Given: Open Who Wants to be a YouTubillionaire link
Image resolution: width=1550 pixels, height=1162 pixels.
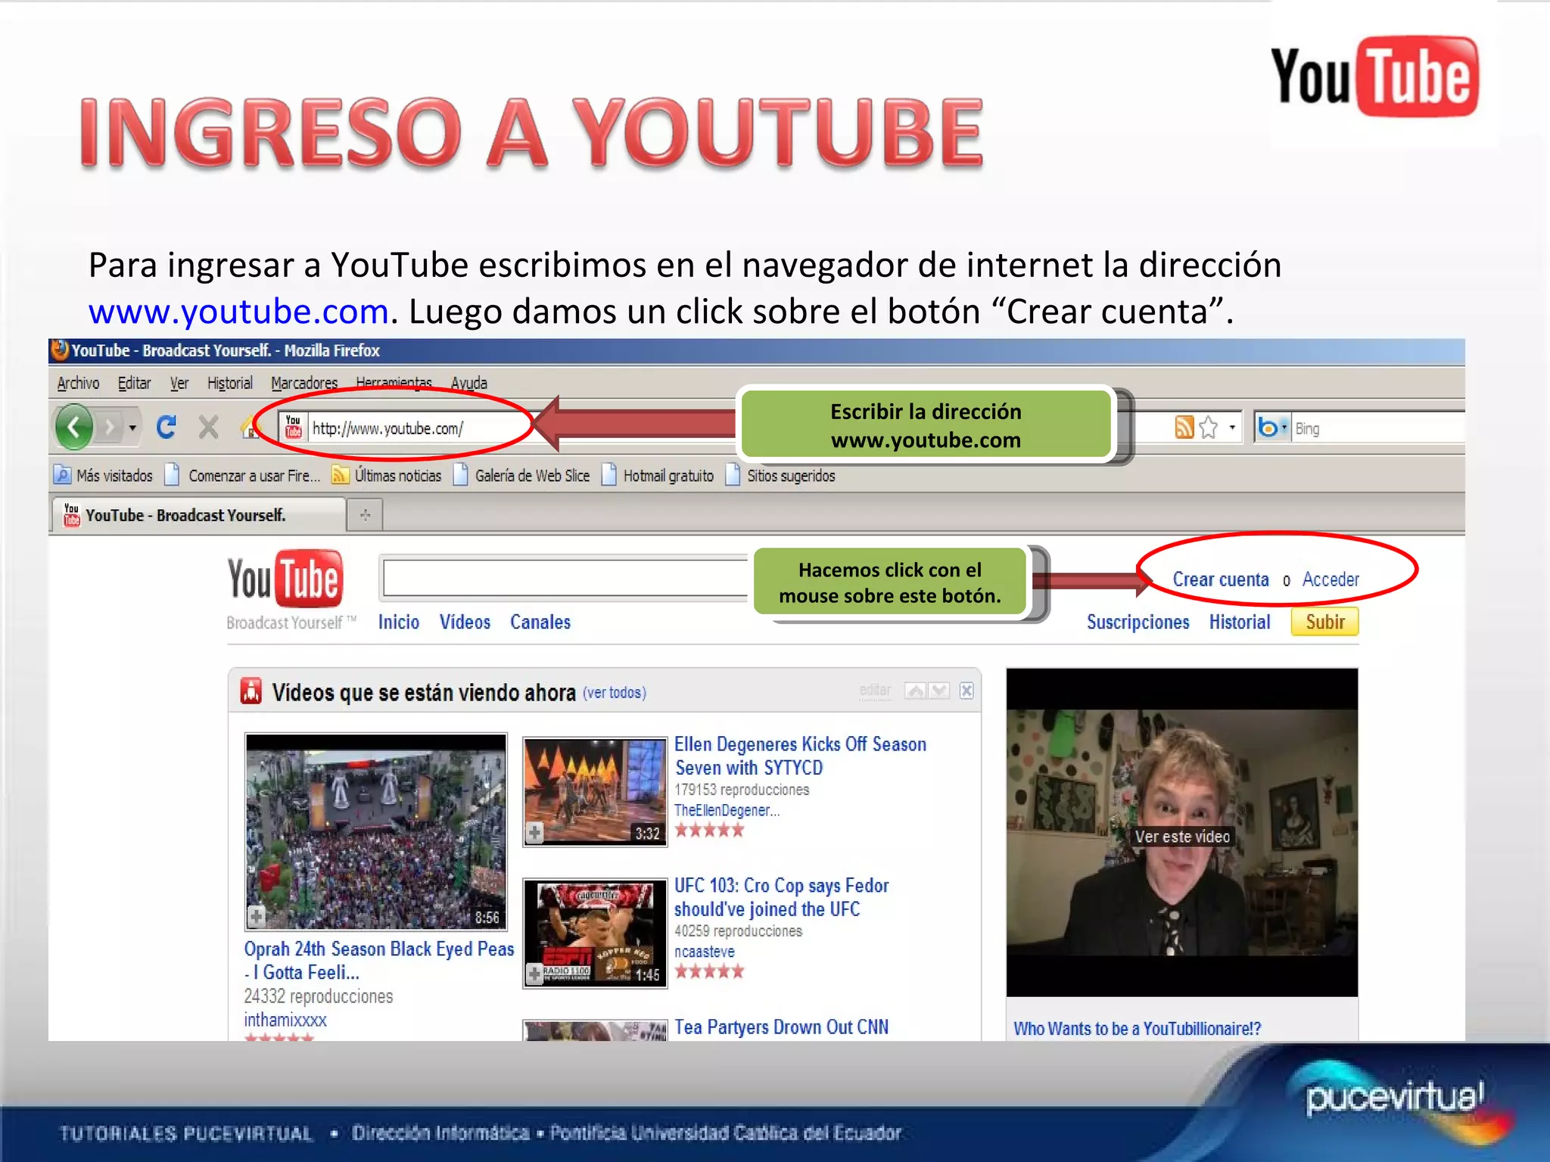Looking at the screenshot, I should coord(1137,1028).
